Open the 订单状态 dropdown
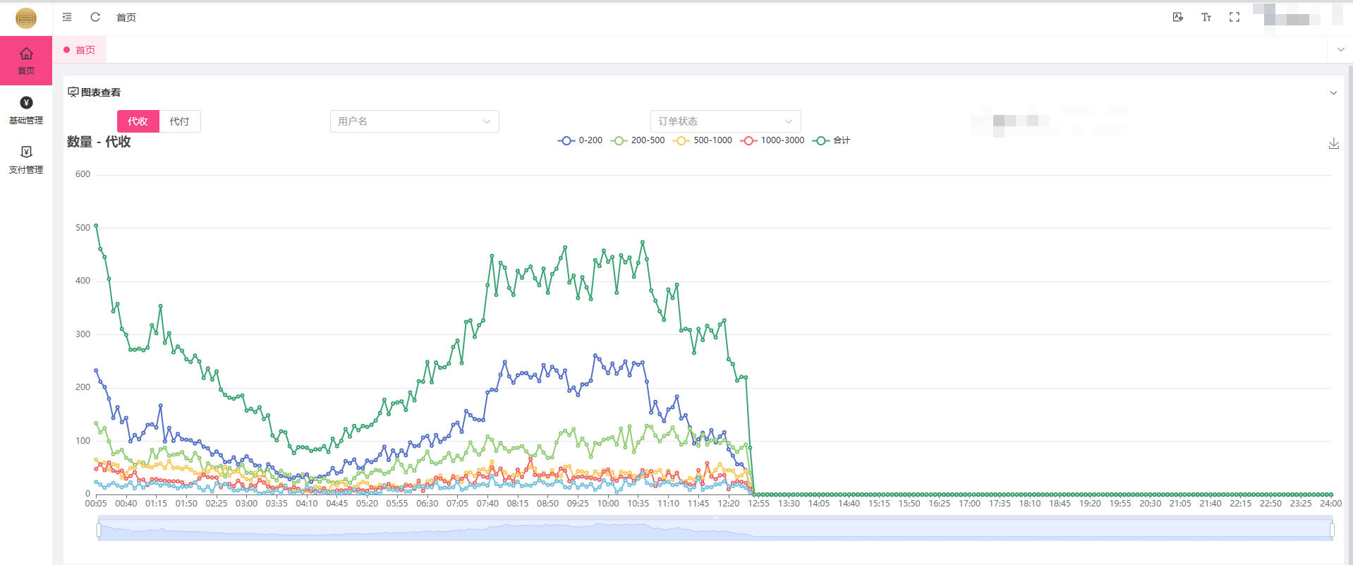Screen dimensions: 1353x565 [725, 121]
